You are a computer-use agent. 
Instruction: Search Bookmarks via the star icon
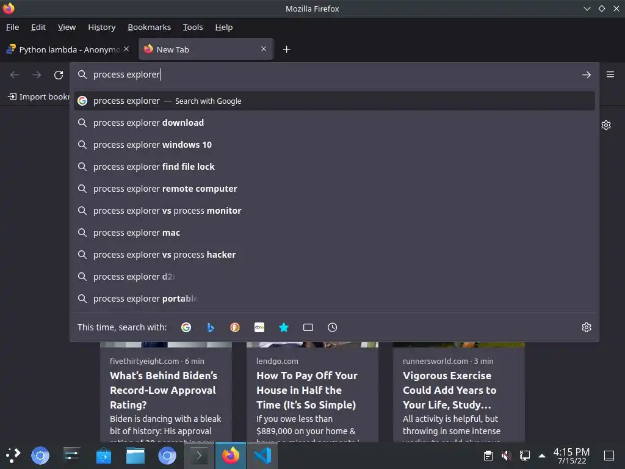pyautogui.click(x=284, y=327)
